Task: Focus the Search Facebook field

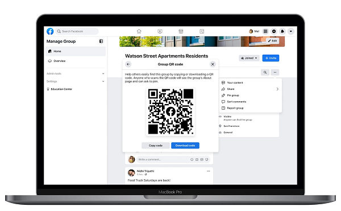Action: [77, 31]
